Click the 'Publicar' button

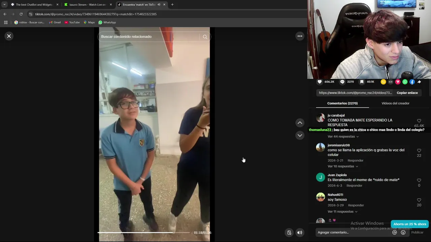[417, 232]
